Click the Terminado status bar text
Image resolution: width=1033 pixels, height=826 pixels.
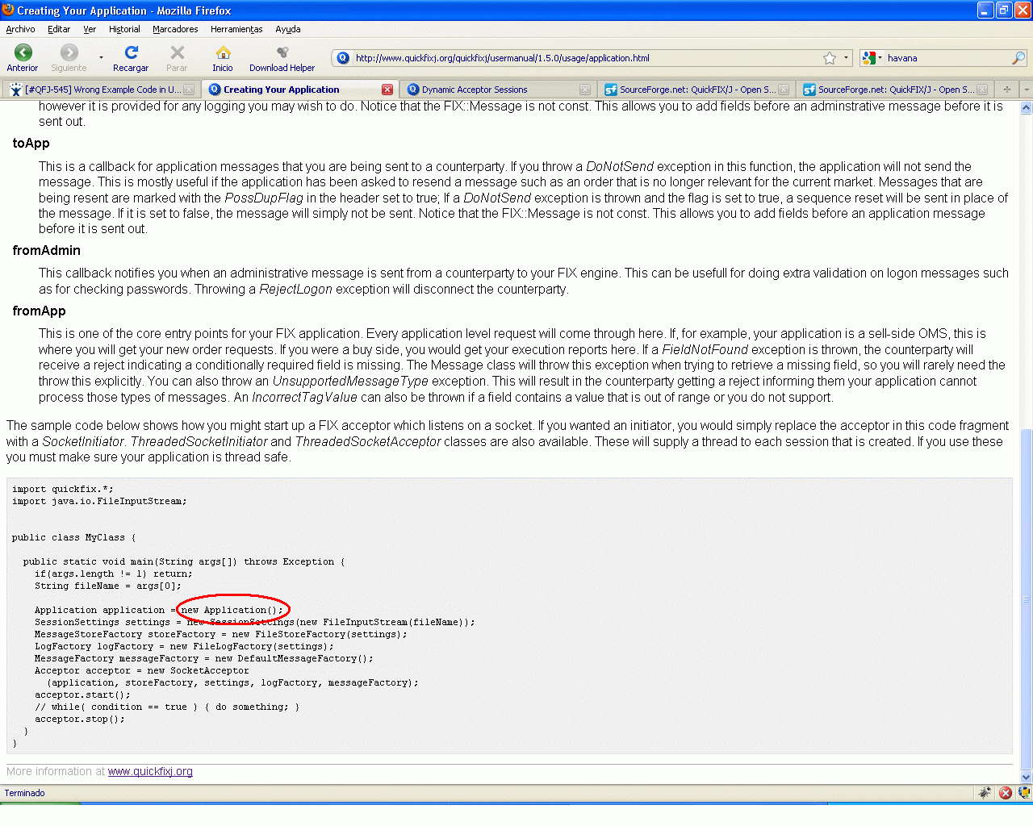25,793
